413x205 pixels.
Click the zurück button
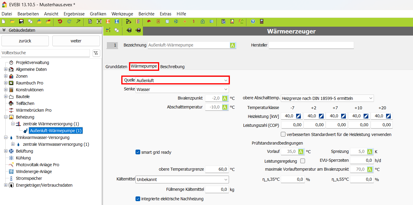(x=25, y=41)
